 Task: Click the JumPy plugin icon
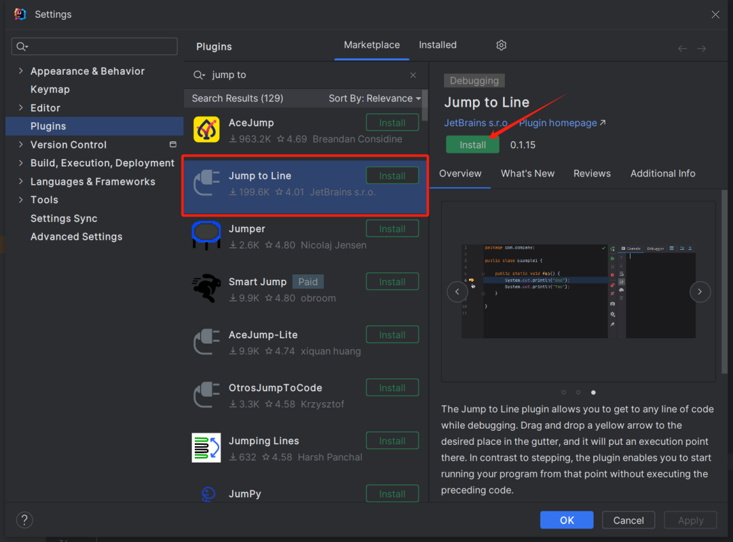coord(206,494)
